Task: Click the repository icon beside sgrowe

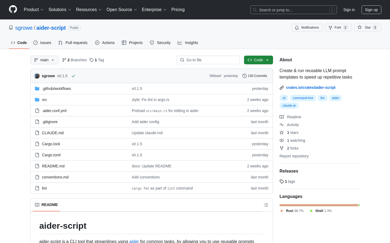Action: [11, 28]
